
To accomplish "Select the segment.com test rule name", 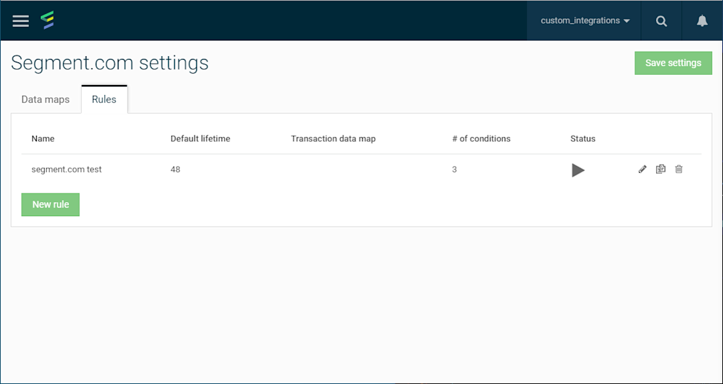I will click(x=66, y=169).
